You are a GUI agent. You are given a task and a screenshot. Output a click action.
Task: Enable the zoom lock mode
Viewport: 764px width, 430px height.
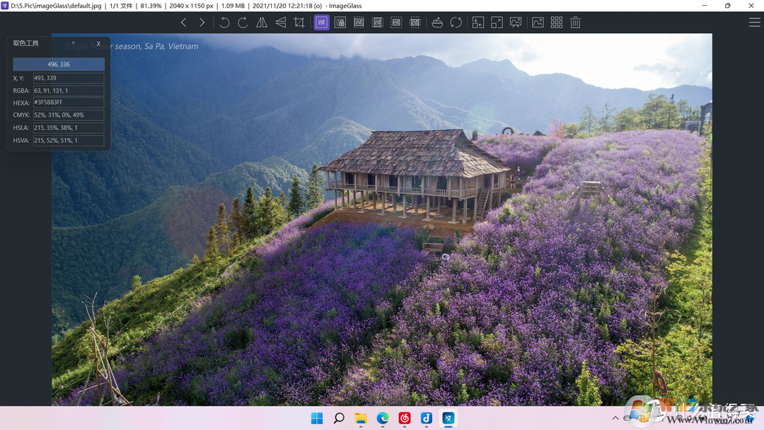(x=340, y=22)
